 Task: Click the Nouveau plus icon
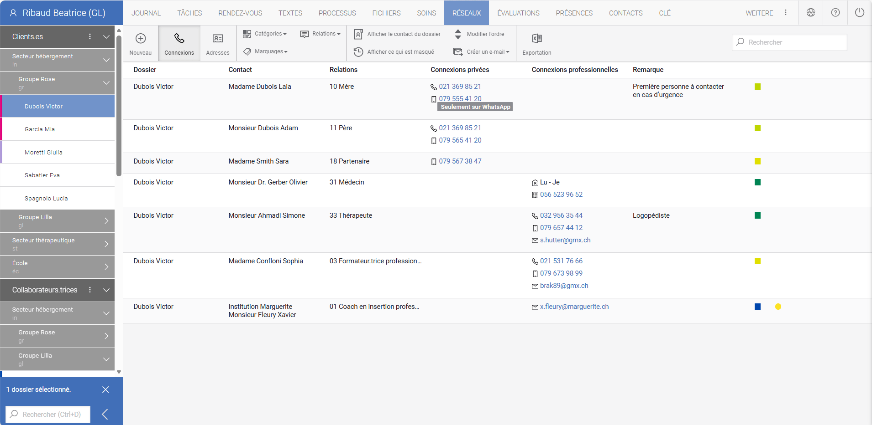[x=140, y=39]
